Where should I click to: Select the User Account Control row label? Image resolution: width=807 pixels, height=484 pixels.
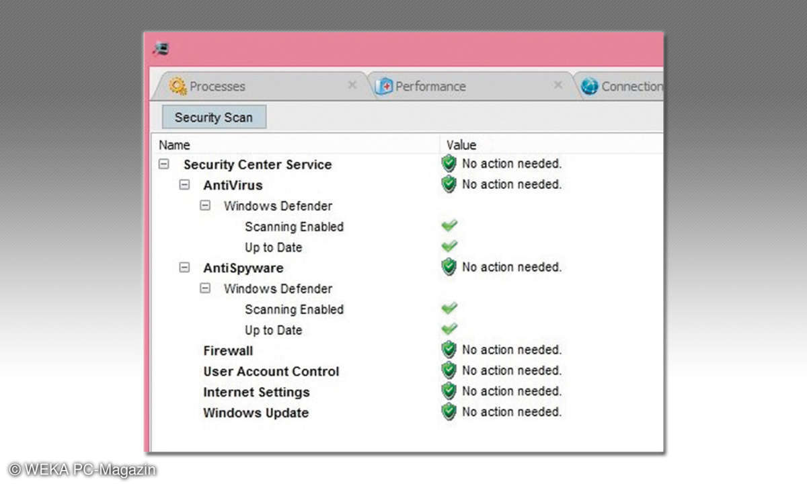click(271, 372)
